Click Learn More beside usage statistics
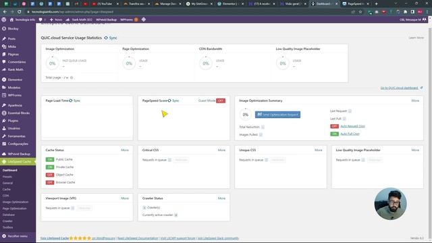The image size is (432, 243). click(416, 38)
